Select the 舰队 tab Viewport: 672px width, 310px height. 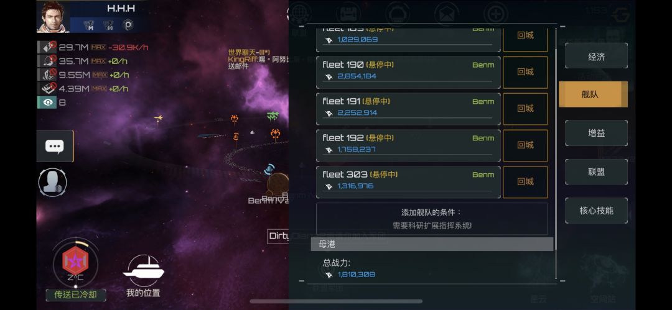point(593,94)
